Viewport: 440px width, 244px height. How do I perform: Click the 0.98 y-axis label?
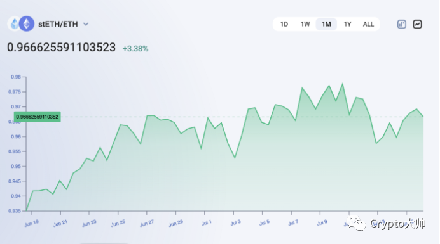16,77
